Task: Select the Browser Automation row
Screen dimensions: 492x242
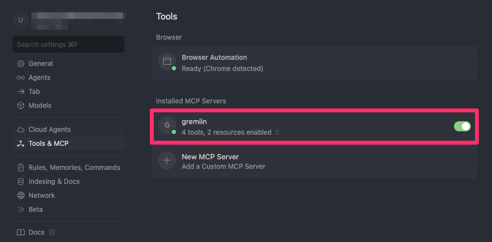Action: pos(314,63)
